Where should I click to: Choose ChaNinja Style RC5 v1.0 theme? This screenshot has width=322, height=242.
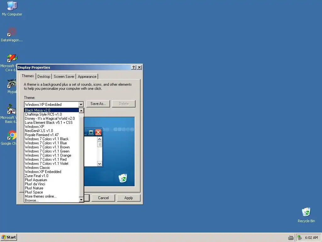point(51,114)
